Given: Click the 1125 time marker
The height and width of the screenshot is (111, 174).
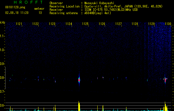Looking at the screenshot, I should [x=85, y=24].
